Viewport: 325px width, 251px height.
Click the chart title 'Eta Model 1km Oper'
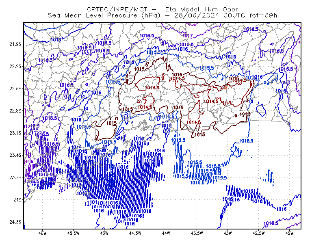(201, 9)
